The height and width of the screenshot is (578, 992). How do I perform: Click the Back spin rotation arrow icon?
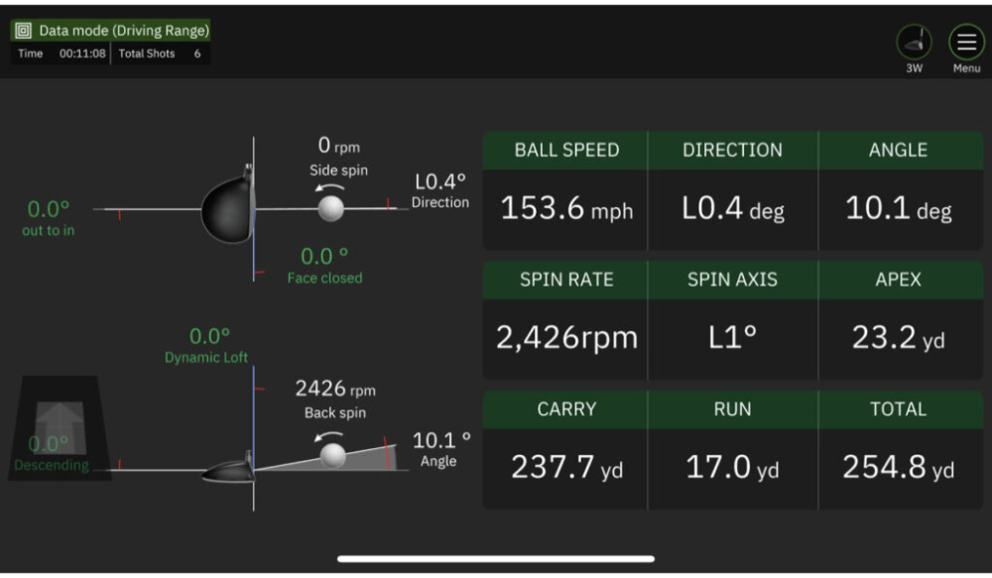tap(327, 437)
